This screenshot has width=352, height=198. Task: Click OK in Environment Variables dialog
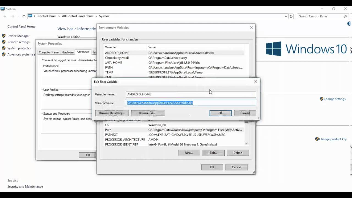pyautogui.click(x=212, y=167)
